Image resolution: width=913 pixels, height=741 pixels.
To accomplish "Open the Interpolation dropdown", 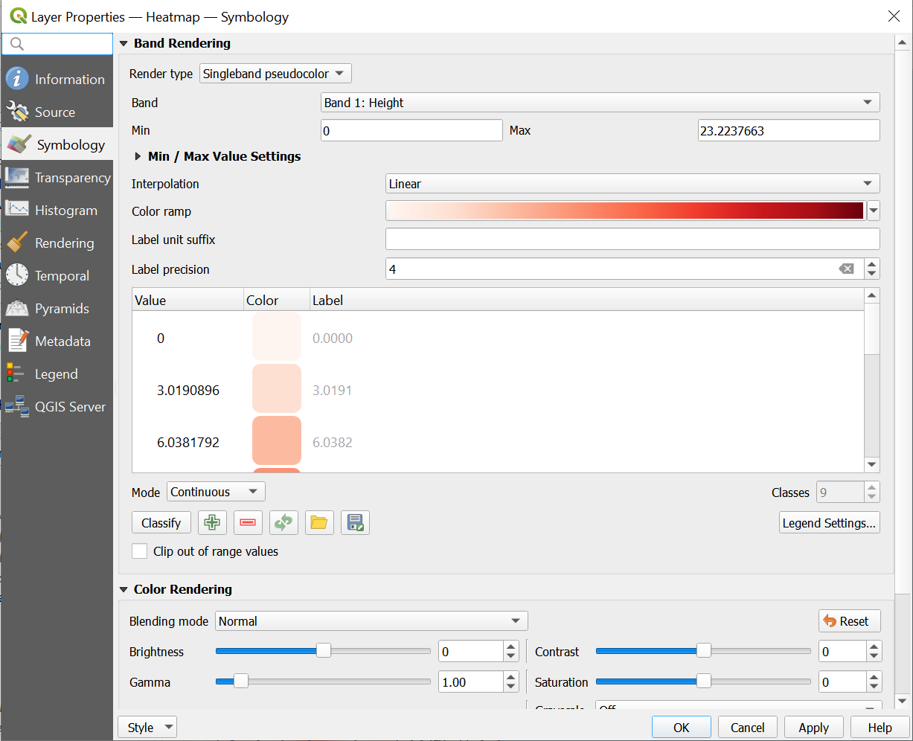I will [632, 184].
